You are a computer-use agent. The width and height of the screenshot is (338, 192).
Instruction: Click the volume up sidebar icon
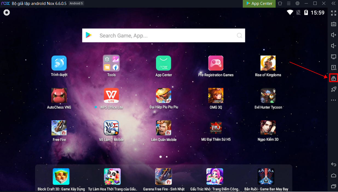point(333,35)
